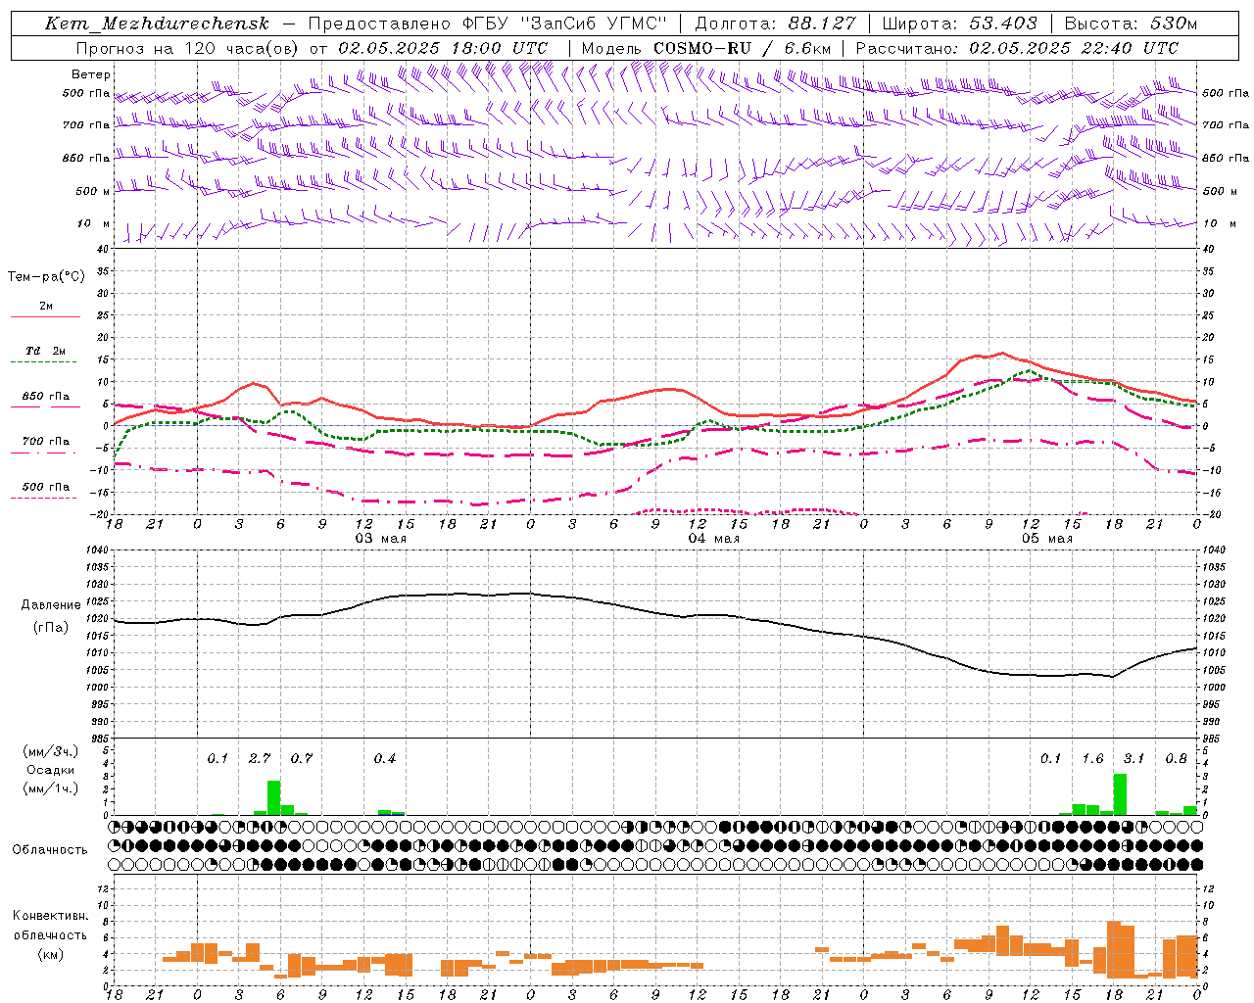Screen dimensions: 1254x1003
Task: Click the 0.8 precipitation value
Action: (1176, 758)
